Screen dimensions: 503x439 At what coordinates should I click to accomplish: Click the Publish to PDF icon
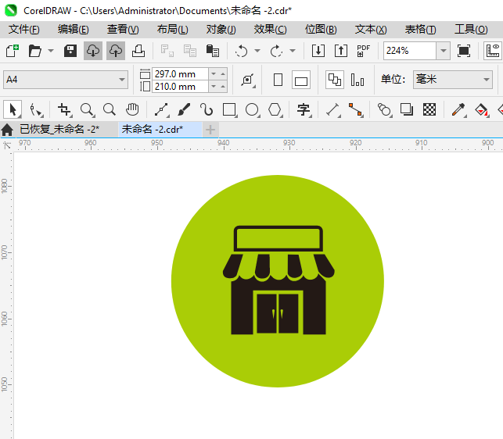click(363, 51)
